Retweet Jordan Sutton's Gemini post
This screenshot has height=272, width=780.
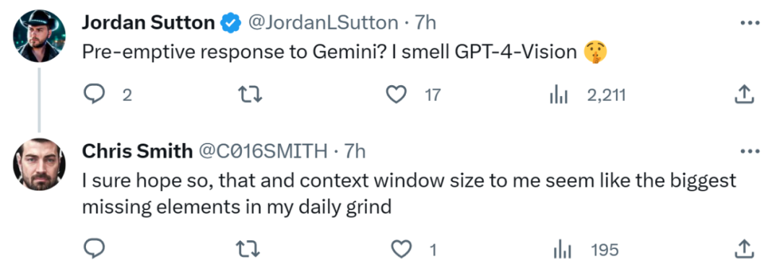251,94
